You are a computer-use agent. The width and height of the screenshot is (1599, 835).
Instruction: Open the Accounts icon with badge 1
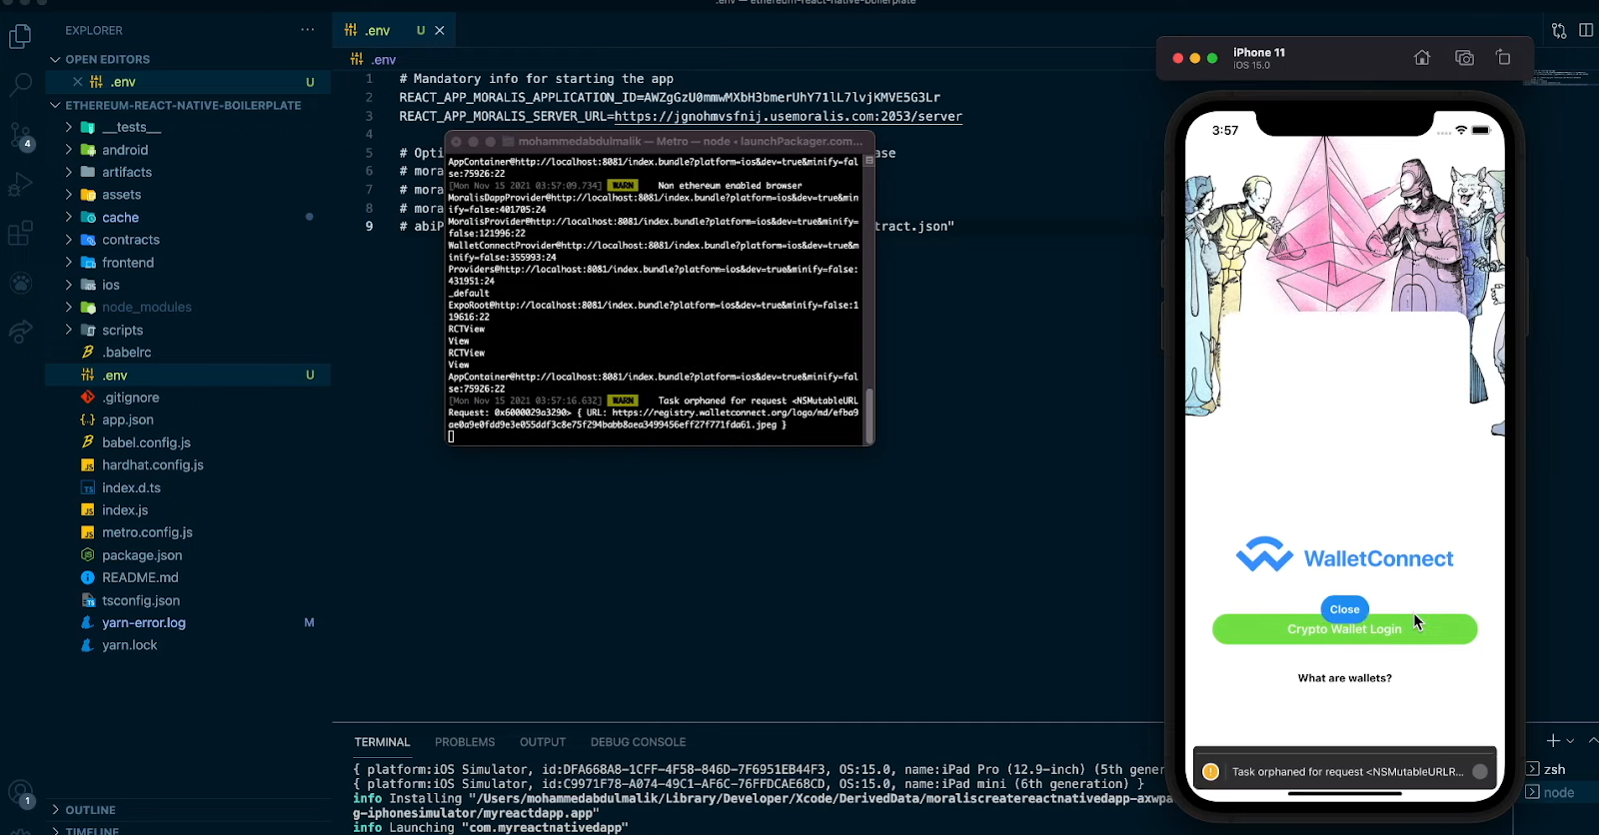coord(20,794)
